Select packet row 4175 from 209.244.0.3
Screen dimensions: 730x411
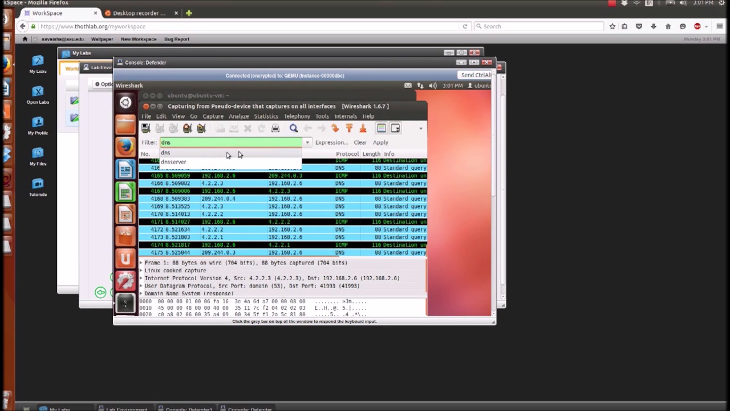[283, 252]
